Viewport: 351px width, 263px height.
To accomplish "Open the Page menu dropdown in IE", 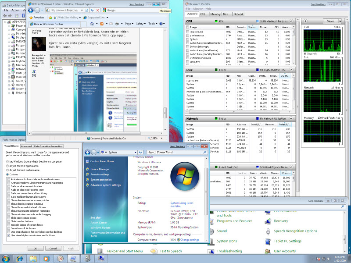I will click(x=129, y=24).
